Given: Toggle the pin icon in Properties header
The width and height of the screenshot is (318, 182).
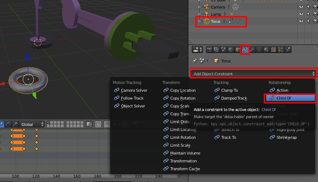Looking at the screenshot, I should [x=195, y=61].
